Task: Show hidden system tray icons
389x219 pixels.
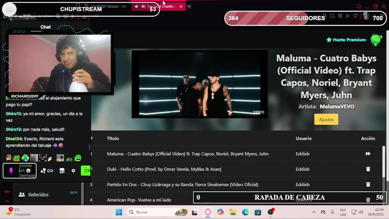Action: 314,212
